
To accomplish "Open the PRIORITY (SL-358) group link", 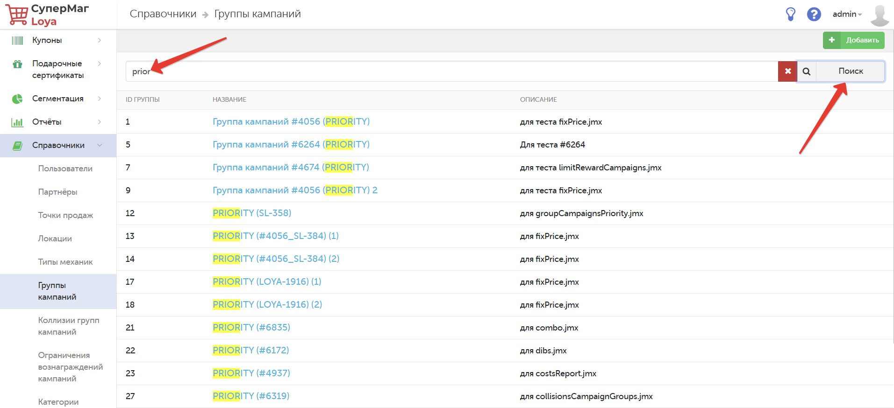I will pos(252,213).
